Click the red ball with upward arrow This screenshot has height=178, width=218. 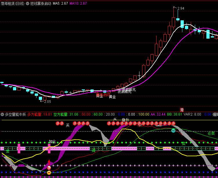(x=49, y=168)
